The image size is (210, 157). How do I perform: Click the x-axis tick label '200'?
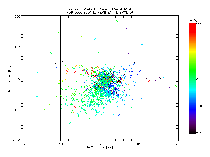click(x=178, y=144)
